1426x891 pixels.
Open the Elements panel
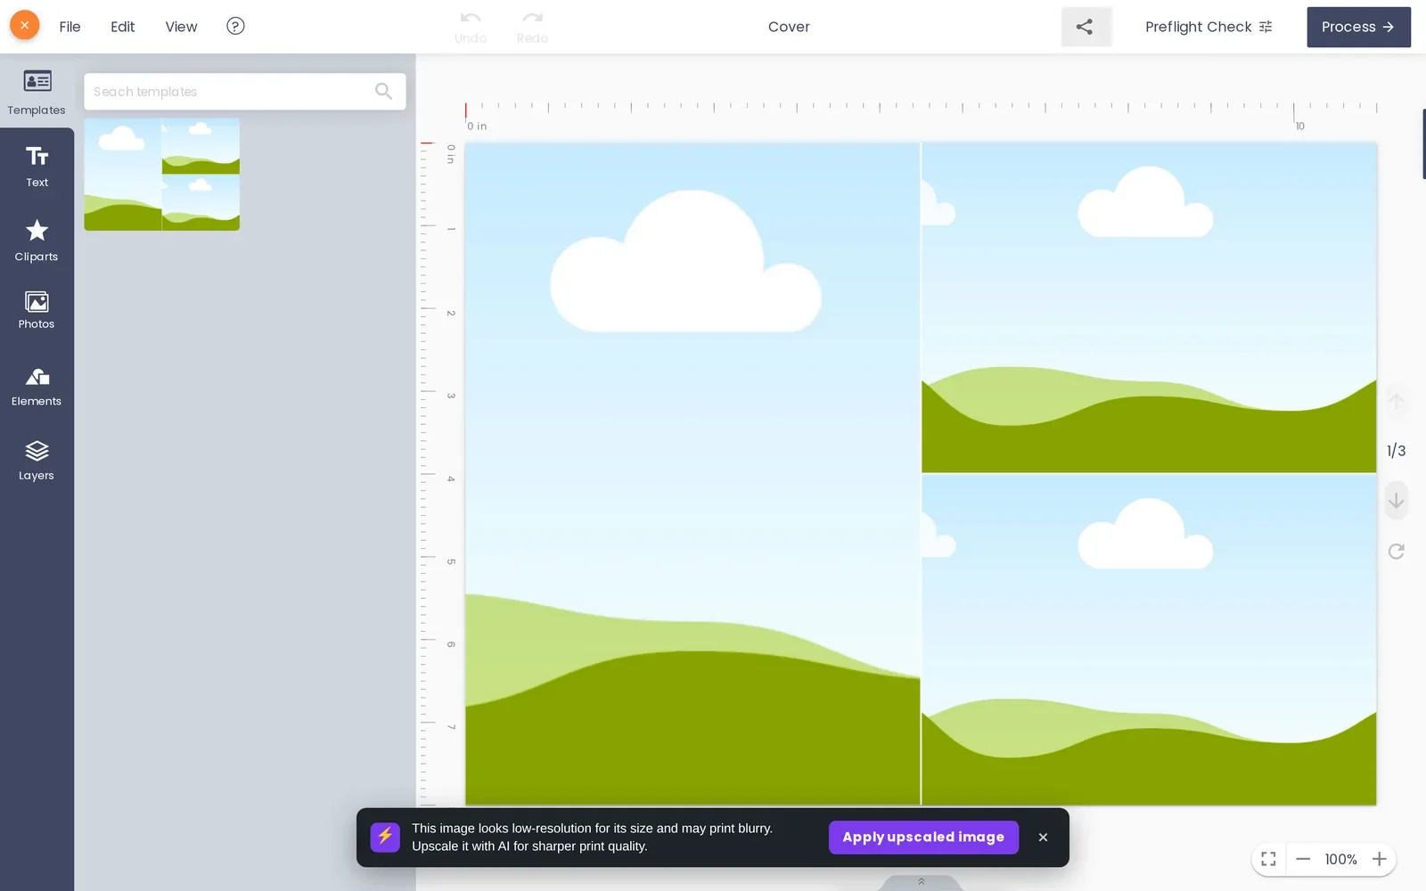click(37, 387)
